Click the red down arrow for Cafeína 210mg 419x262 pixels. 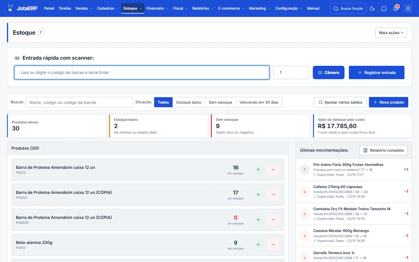(305, 192)
